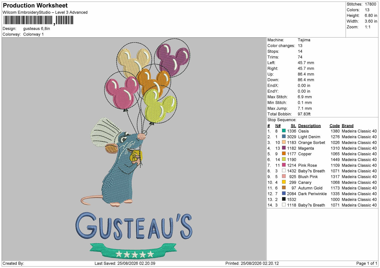Click the Total Bobbin value 97.83ft
Screen dimensions: 380x268
[304, 114]
